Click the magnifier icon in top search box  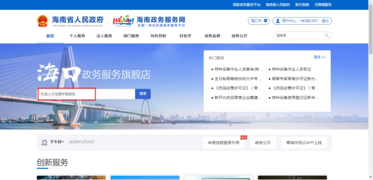click(327, 36)
